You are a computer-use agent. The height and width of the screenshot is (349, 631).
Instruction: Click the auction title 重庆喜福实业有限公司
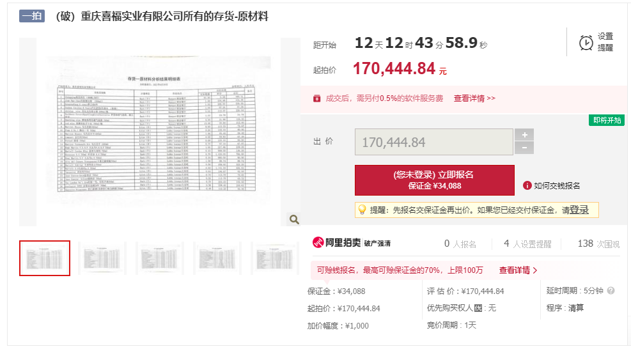point(162,17)
